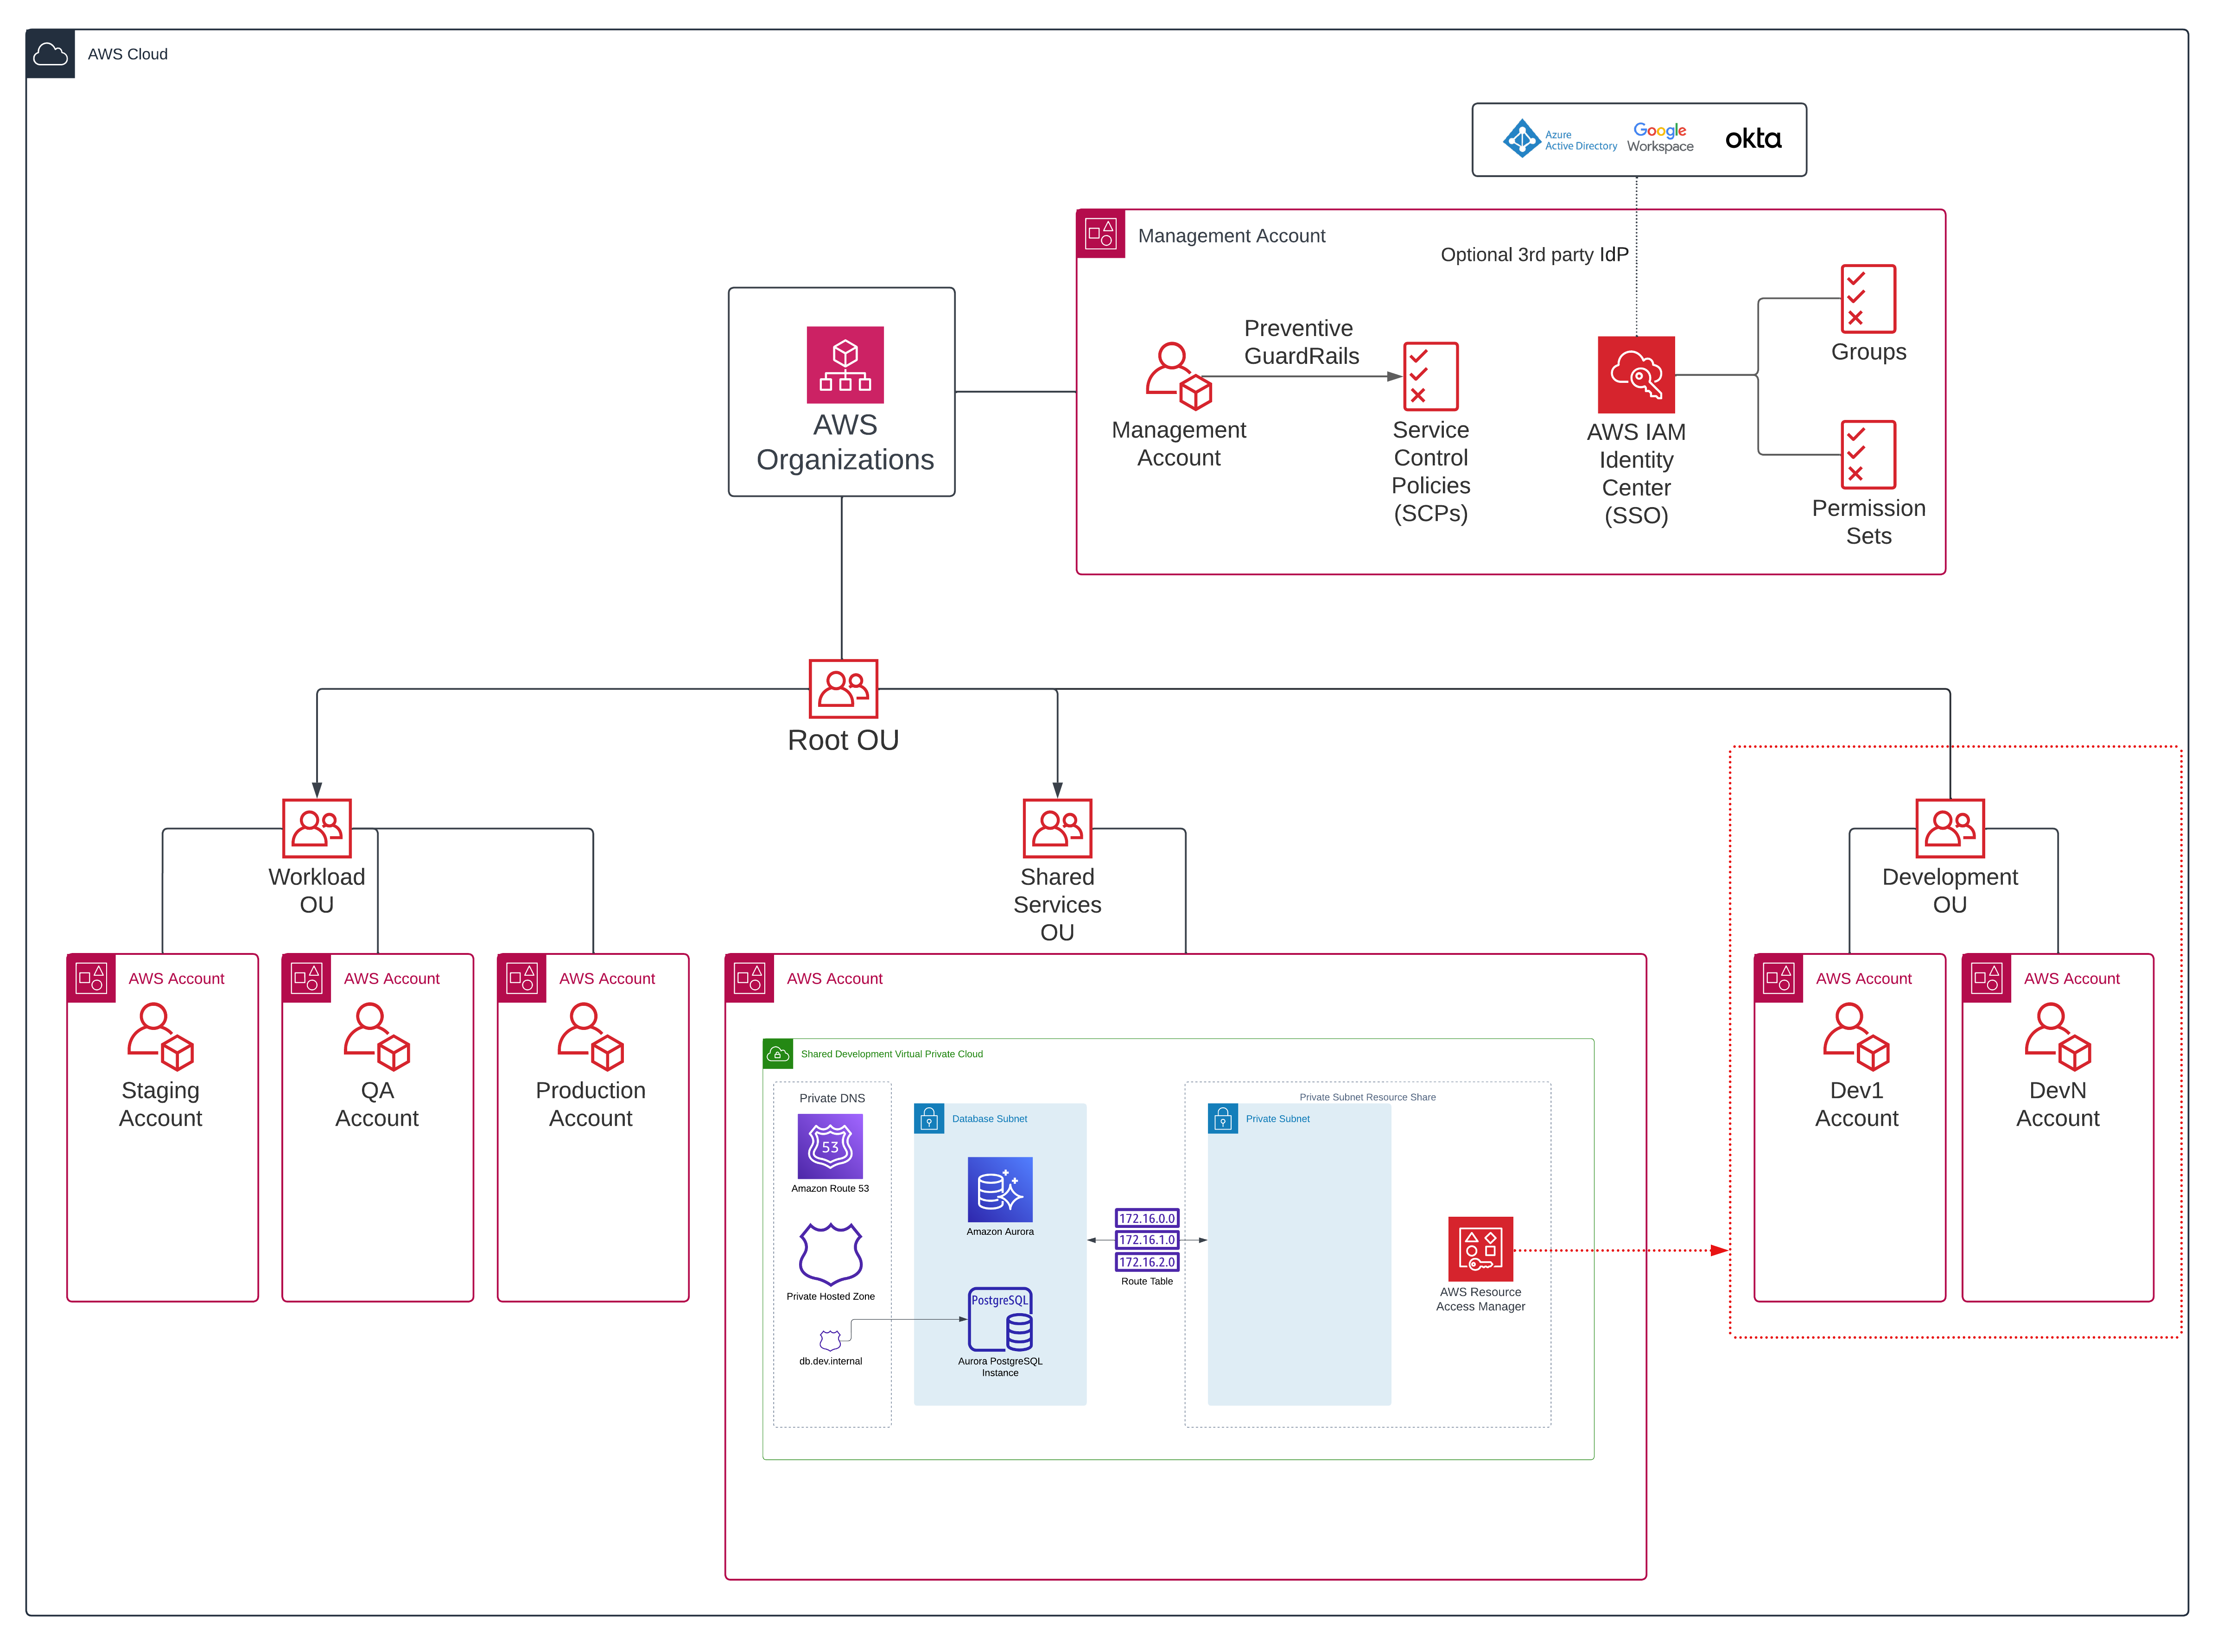Click the 'Root OU' text label
This screenshot has width=2217, height=1652.
point(843,740)
